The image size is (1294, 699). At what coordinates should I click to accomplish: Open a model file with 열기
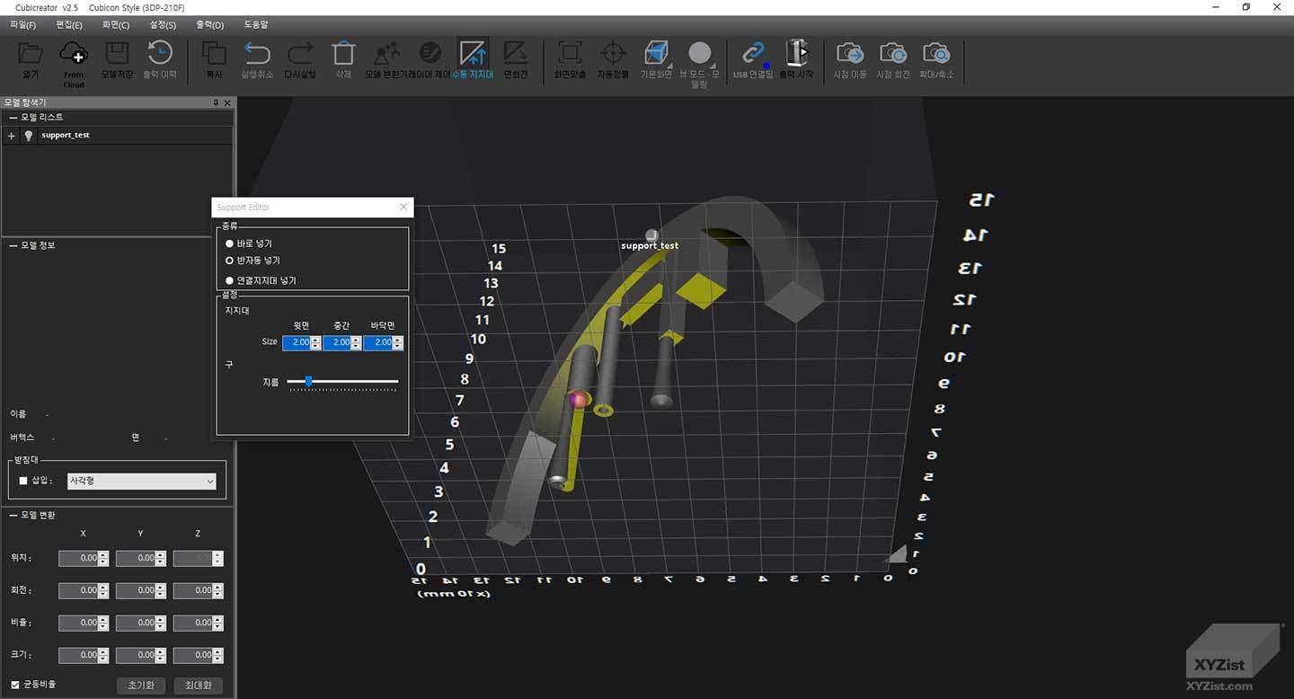pyautogui.click(x=31, y=60)
